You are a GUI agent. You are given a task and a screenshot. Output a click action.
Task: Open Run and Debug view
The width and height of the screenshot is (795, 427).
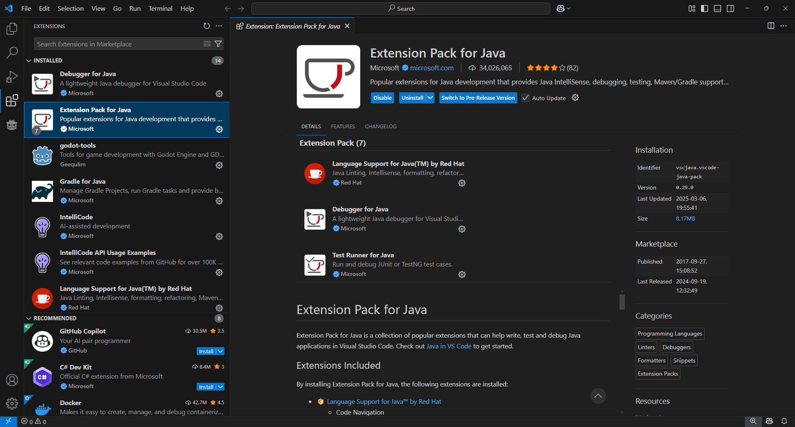12,77
